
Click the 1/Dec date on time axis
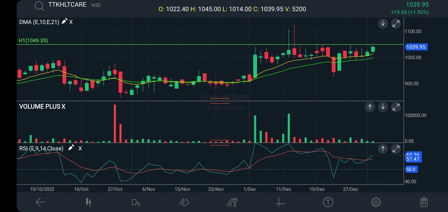click(x=249, y=189)
